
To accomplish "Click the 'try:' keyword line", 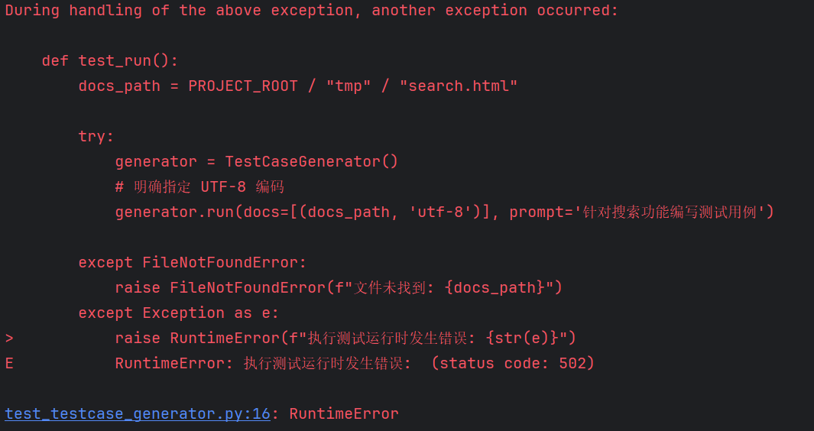I will pos(96,136).
